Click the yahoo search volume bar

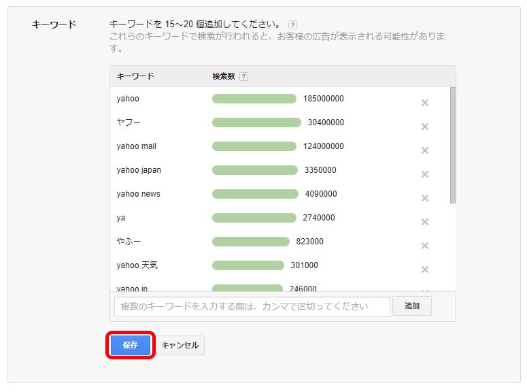(254, 99)
